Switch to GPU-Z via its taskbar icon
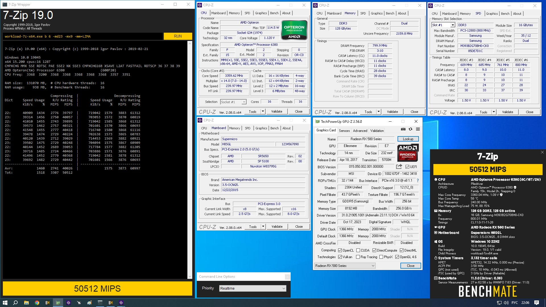The width and height of the screenshot is (546, 307). pos(58,302)
